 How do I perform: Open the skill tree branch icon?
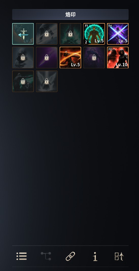pos(46,256)
